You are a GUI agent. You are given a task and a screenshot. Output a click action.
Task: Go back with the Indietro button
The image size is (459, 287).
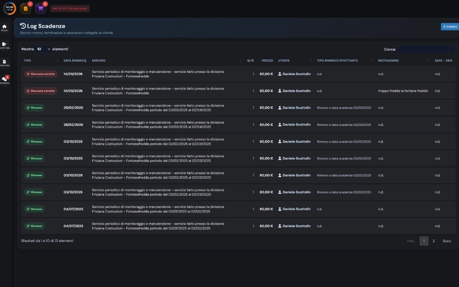pos(450,26)
